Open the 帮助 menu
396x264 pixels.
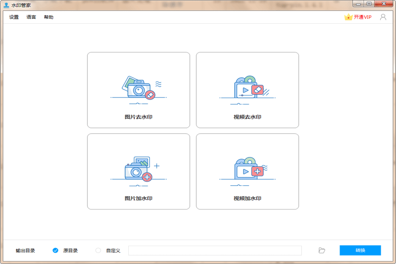click(x=49, y=17)
